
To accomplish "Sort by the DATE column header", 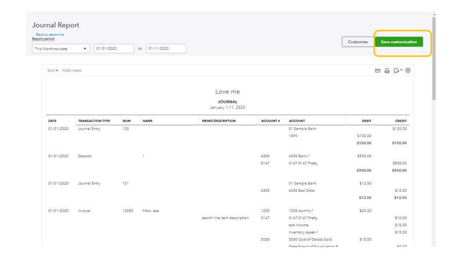I will 52,121.
